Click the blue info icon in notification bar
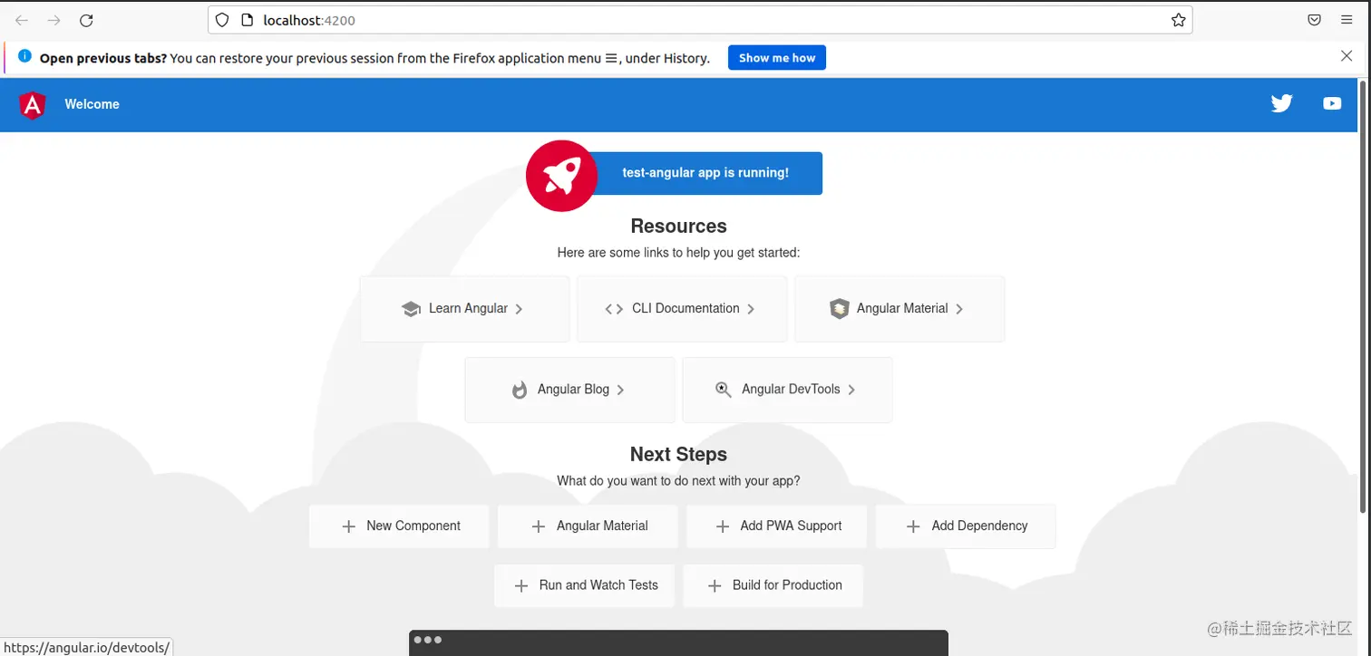The height and width of the screenshot is (656, 1371). (24, 56)
